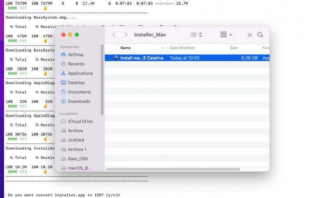
Task: Open the Untitled volume
Action: coord(76,140)
